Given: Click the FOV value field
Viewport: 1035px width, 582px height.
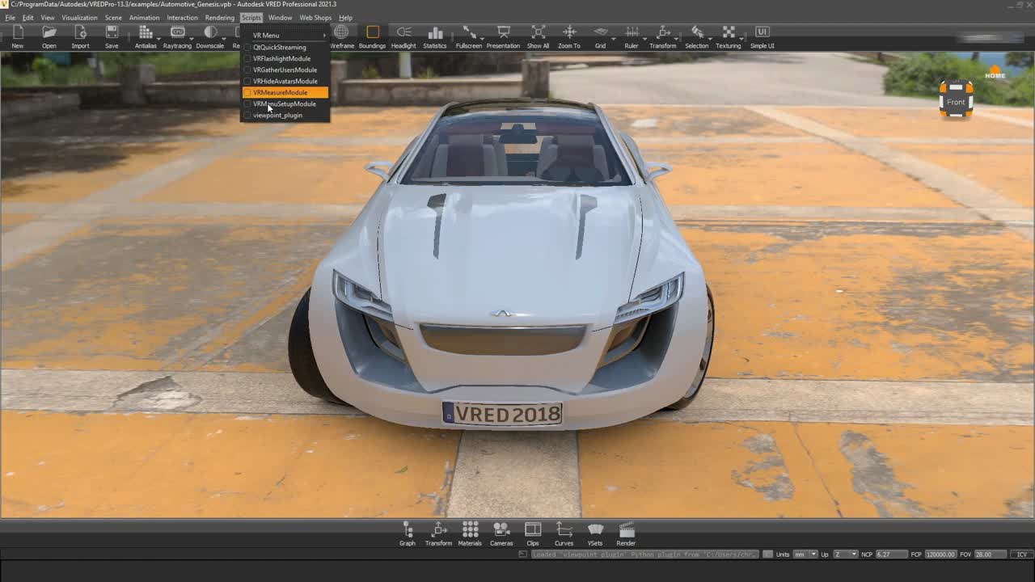Looking at the screenshot, I should [x=991, y=555].
